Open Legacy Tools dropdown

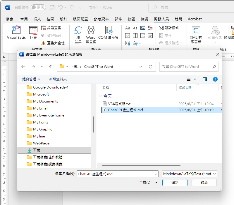(x=137, y=43)
